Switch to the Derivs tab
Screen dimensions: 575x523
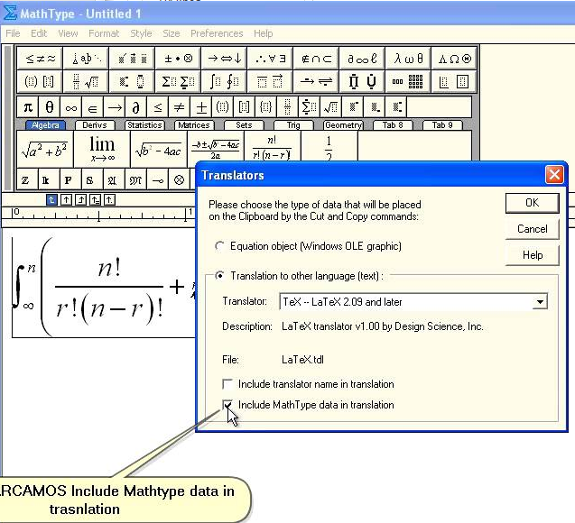[95, 125]
